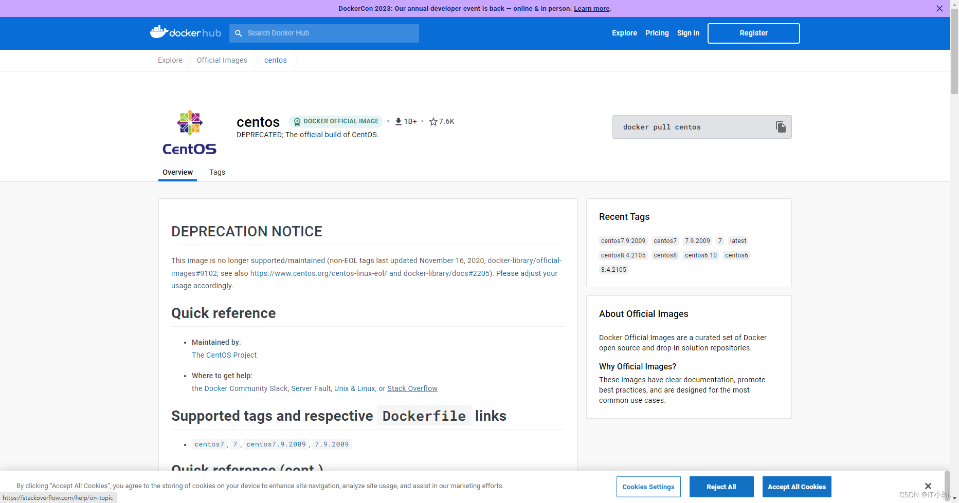This screenshot has height=503, width=959.
Task: Click Sign In
Action: (x=688, y=33)
